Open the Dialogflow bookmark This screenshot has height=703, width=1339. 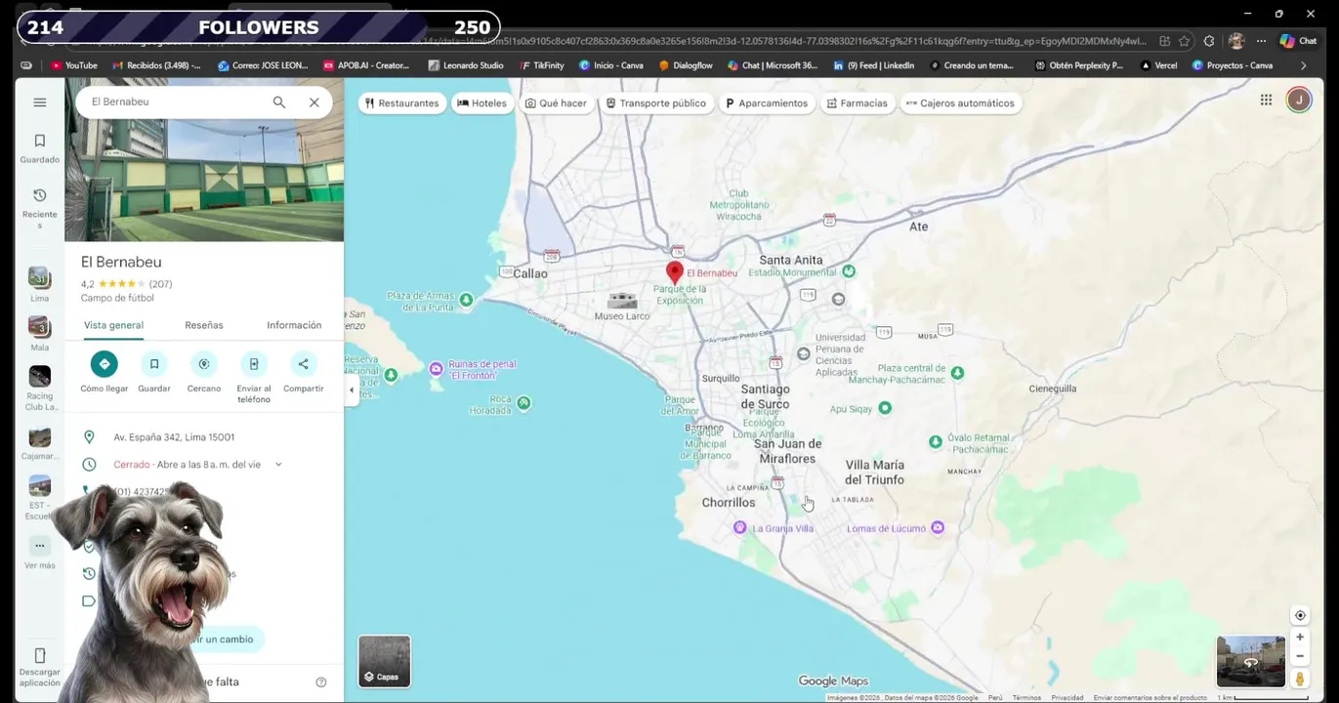click(685, 65)
